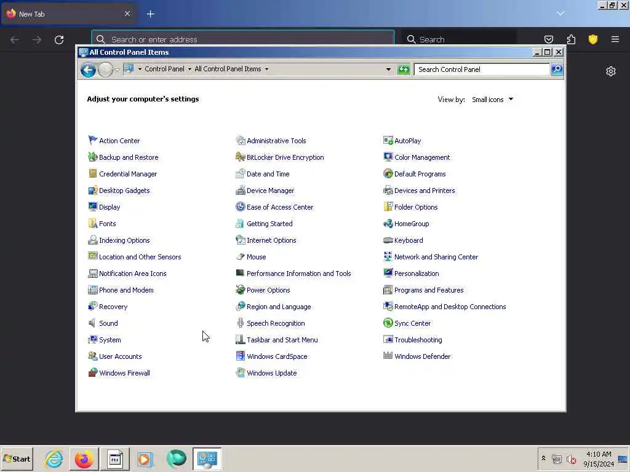Expand dropdown arrow after Control Panel breadcrumb

[189, 69]
